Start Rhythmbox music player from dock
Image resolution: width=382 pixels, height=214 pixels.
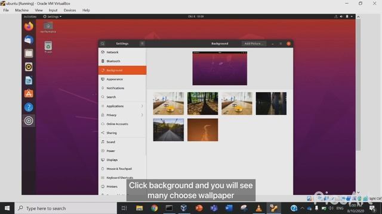tap(29, 67)
